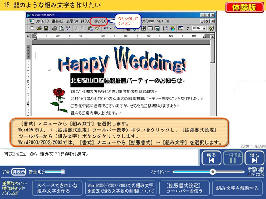The image size is (266, 199).
Task: Click the Format Painter brush icon
Action: click(x=97, y=28)
